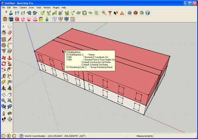Click the pink cube with red center render icon
Screen dimensions: 198x139
(23, 19)
